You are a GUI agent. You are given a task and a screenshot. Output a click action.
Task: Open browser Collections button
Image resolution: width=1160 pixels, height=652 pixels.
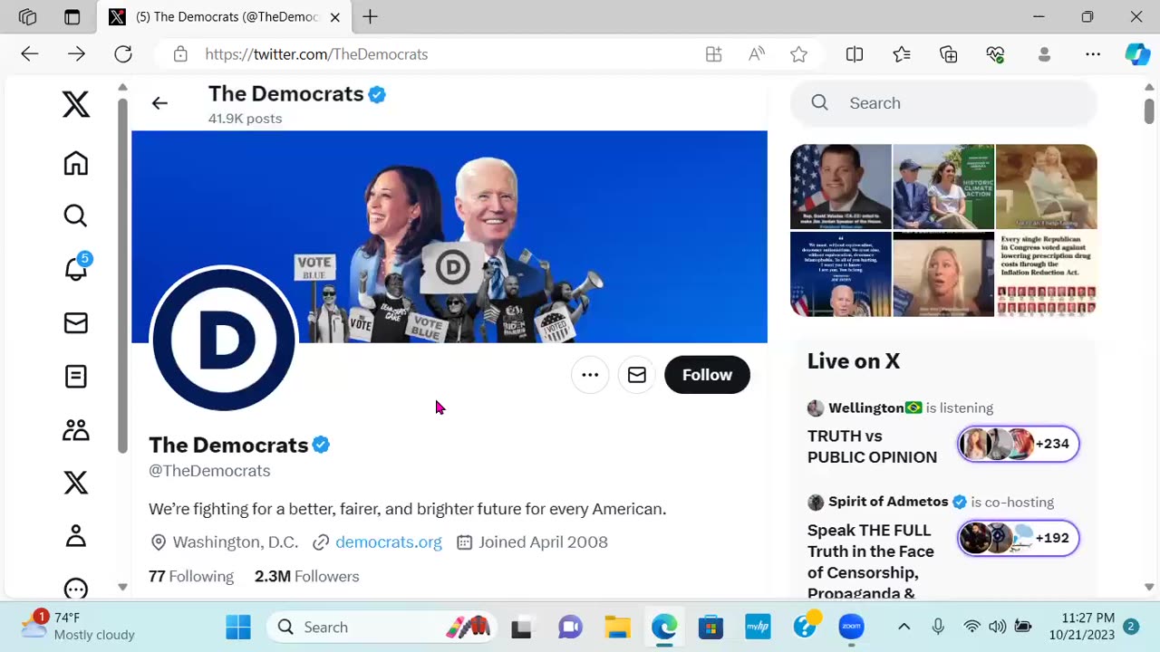[x=949, y=54]
